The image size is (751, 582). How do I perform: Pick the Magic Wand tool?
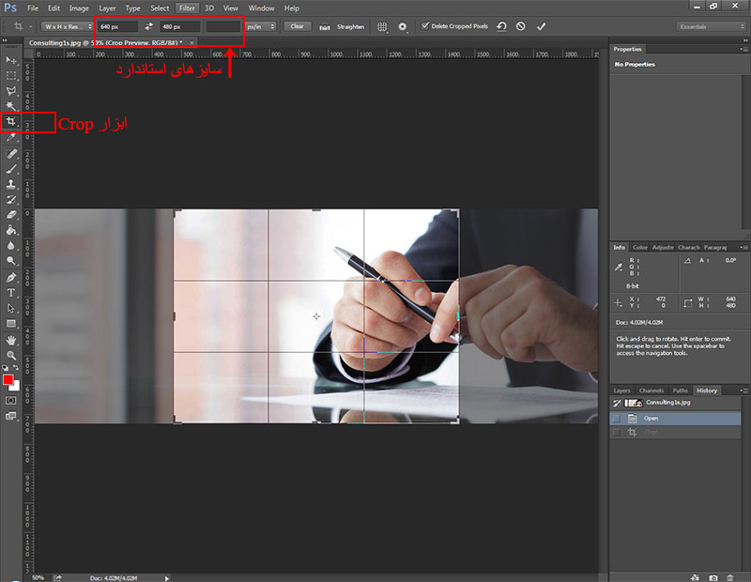[x=10, y=106]
